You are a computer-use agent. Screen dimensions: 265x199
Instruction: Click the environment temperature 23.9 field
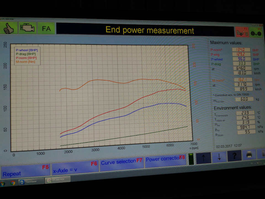click(x=245, y=113)
